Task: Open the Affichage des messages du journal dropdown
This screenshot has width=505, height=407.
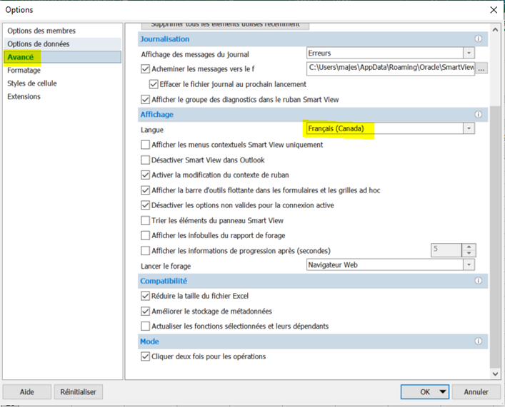Action: click(469, 53)
